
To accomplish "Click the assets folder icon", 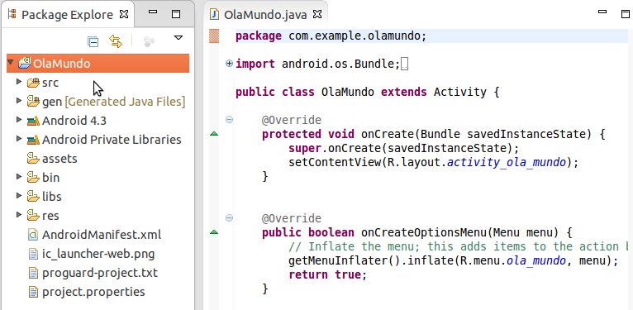I will (34, 158).
